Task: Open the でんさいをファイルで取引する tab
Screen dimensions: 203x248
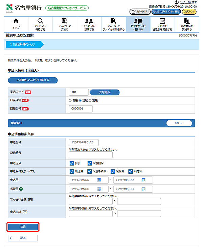Action: (114, 23)
